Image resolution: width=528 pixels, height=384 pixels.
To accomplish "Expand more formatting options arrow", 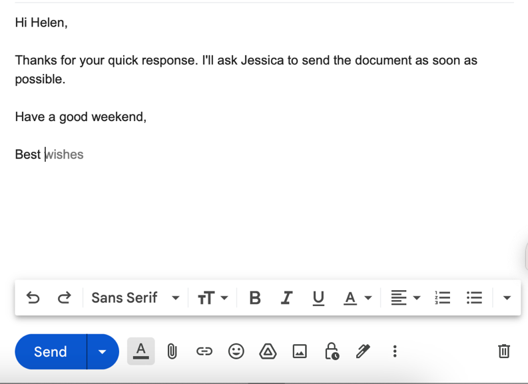I will (507, 298).
